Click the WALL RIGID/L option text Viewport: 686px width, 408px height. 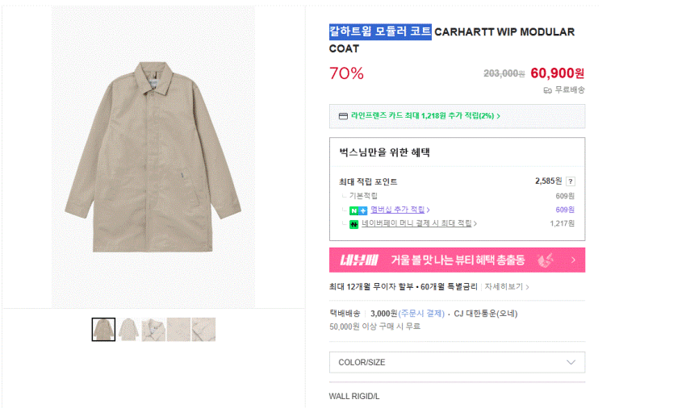[354, 396]
